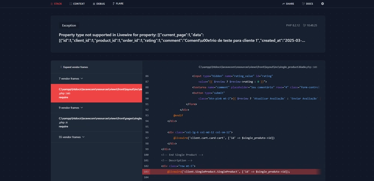
Task: Click the Exception label badge
Action: pyautogui.click(x=69, y=26)
